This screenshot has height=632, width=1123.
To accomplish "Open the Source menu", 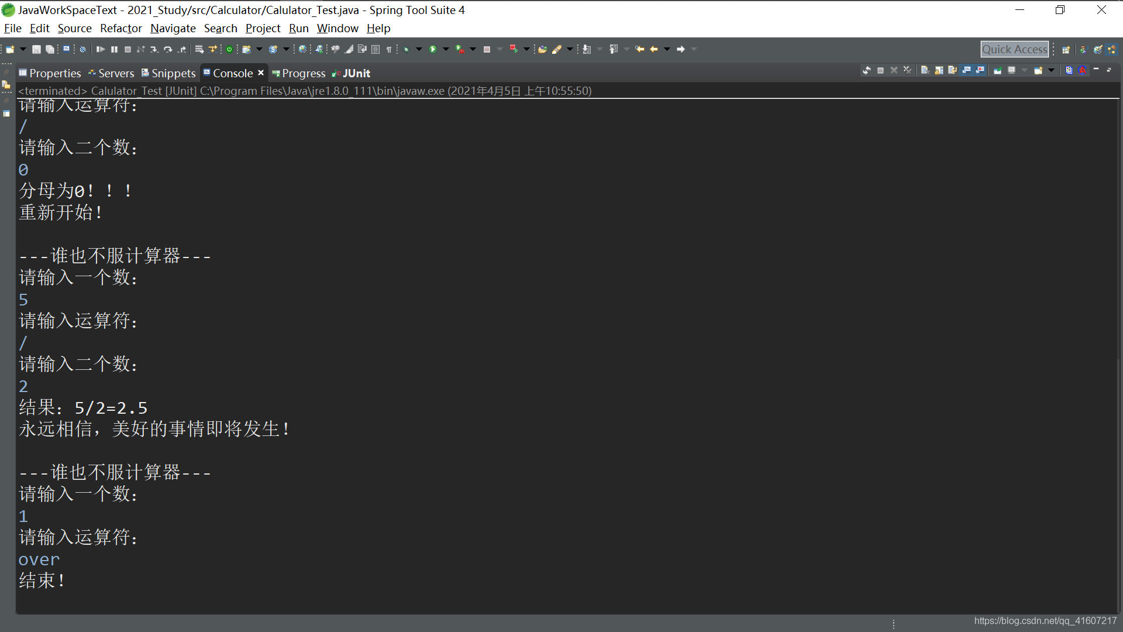I will [74, 28].
